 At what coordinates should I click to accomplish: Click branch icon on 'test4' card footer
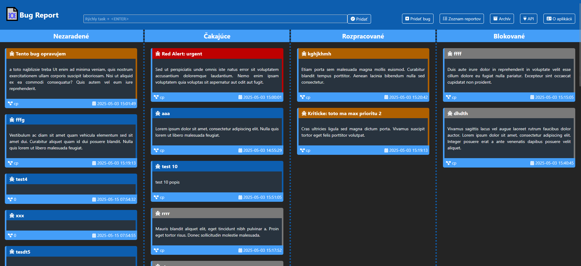(x=10, y=199)
